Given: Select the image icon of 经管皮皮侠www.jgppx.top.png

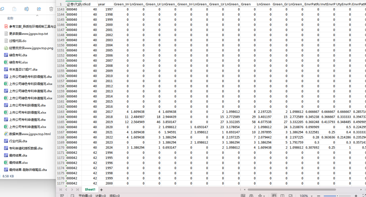Looking at the screenshot, I should (x=6, y=48).
